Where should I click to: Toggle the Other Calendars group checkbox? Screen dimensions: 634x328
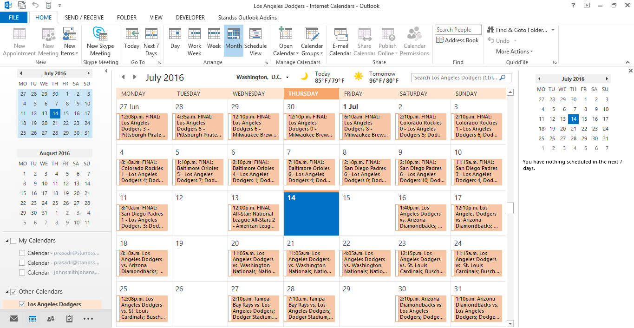click(13, 292)
